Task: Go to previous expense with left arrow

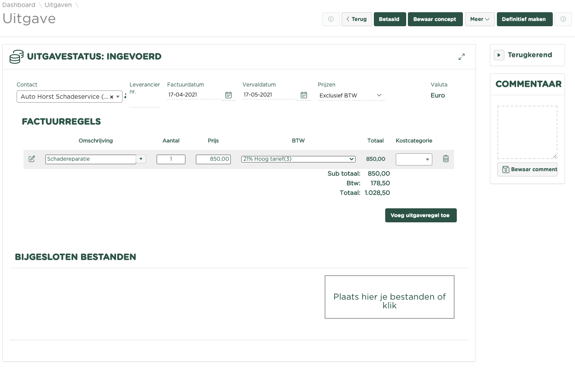Action: (x=331, y=19)
